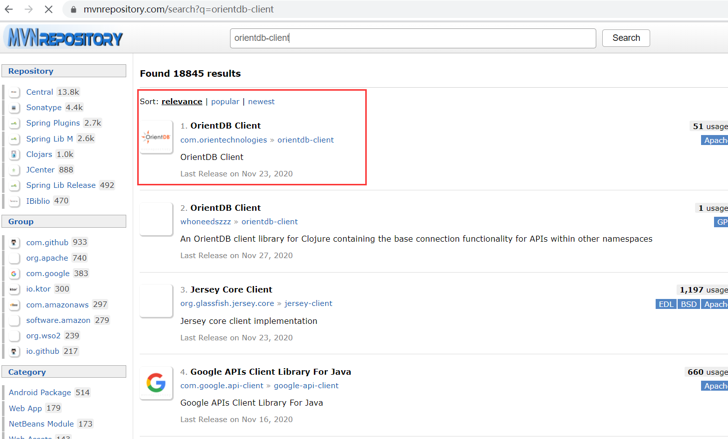Open whoneedszzz orientdb-client artifact link
The width and height of the screenshot is (728, 439).
point(269,222)
